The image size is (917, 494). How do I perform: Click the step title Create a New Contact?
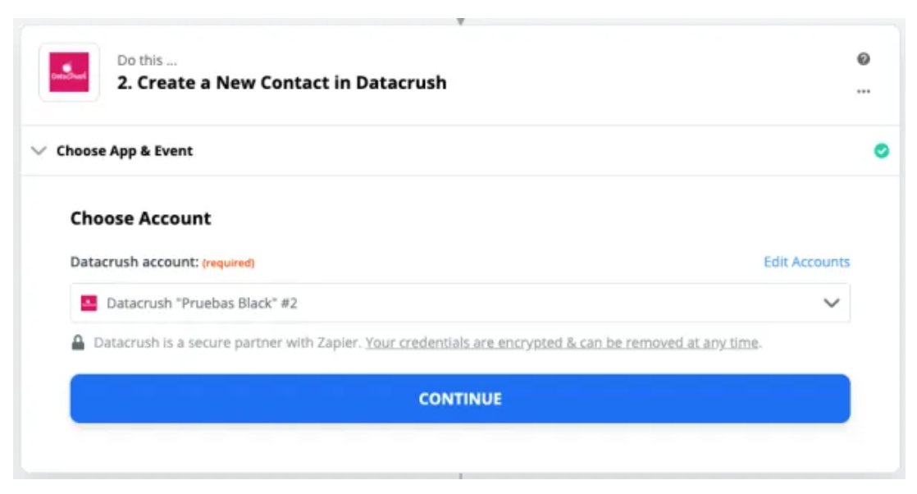tap(281, 83)
